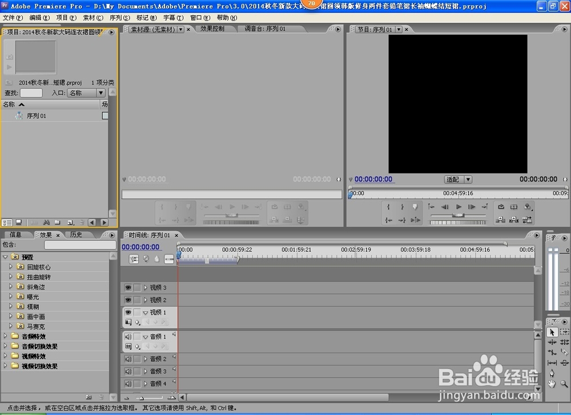Switch project panel to icon view

(19, 223)
